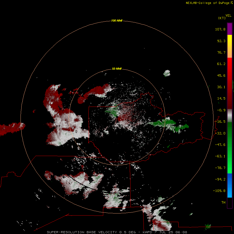Click the 50 NMI range ring label
The height and width of the screenshot is (234, 234).
pos(117,69)
